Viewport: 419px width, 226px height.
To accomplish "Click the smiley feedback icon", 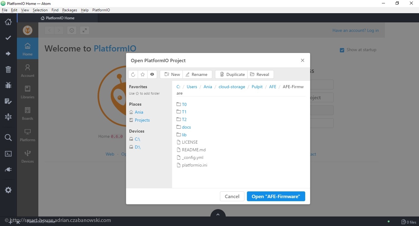I will (72, 30).
